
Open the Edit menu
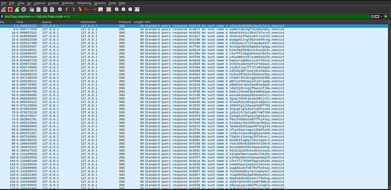pos(12,3)
